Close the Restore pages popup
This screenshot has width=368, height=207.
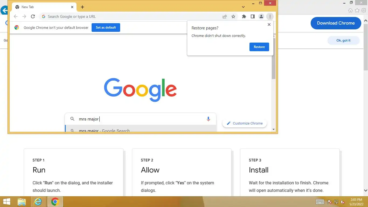tap(269, 25)
